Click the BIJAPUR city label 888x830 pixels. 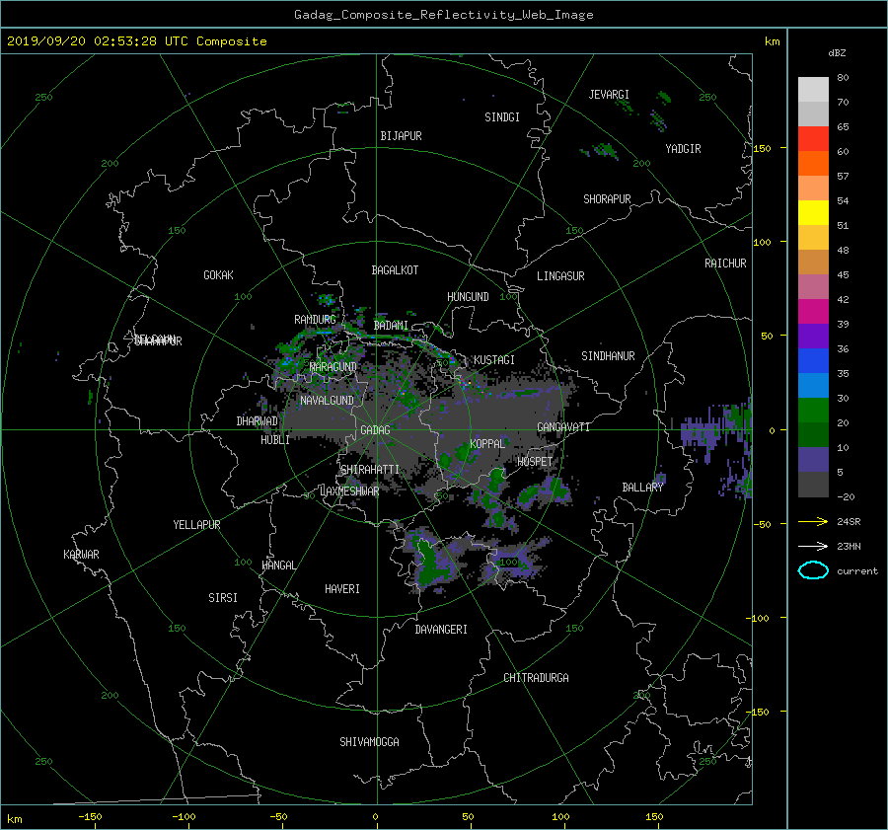(x=401, y=136)
